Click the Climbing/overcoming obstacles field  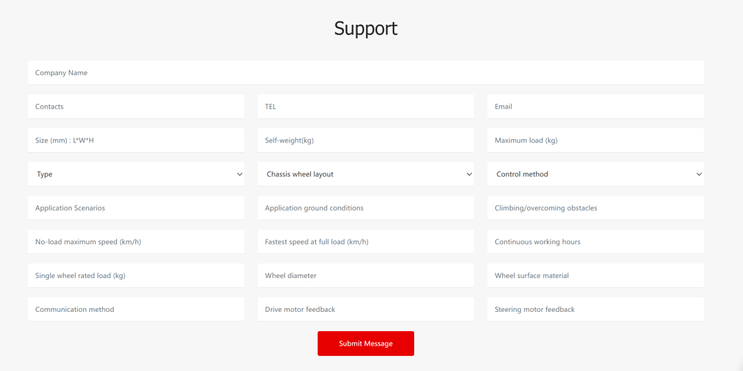coord(595,208)
